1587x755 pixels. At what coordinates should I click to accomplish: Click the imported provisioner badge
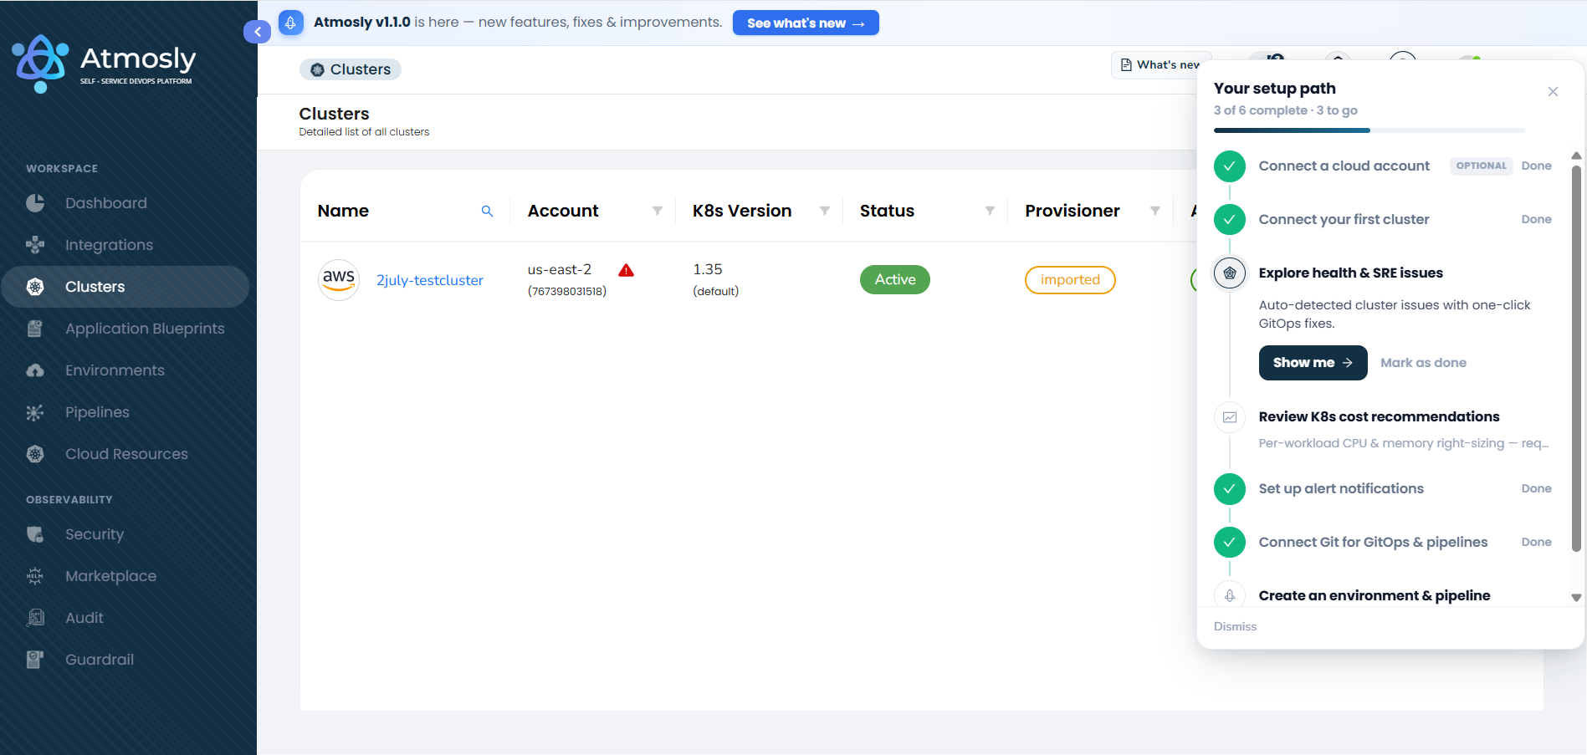coord(1070,279)
